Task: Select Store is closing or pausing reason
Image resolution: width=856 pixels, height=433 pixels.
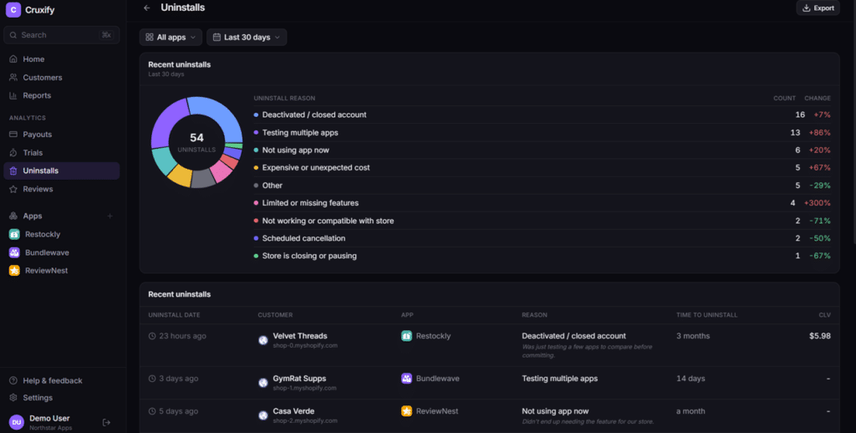Action: coord(542,256)
